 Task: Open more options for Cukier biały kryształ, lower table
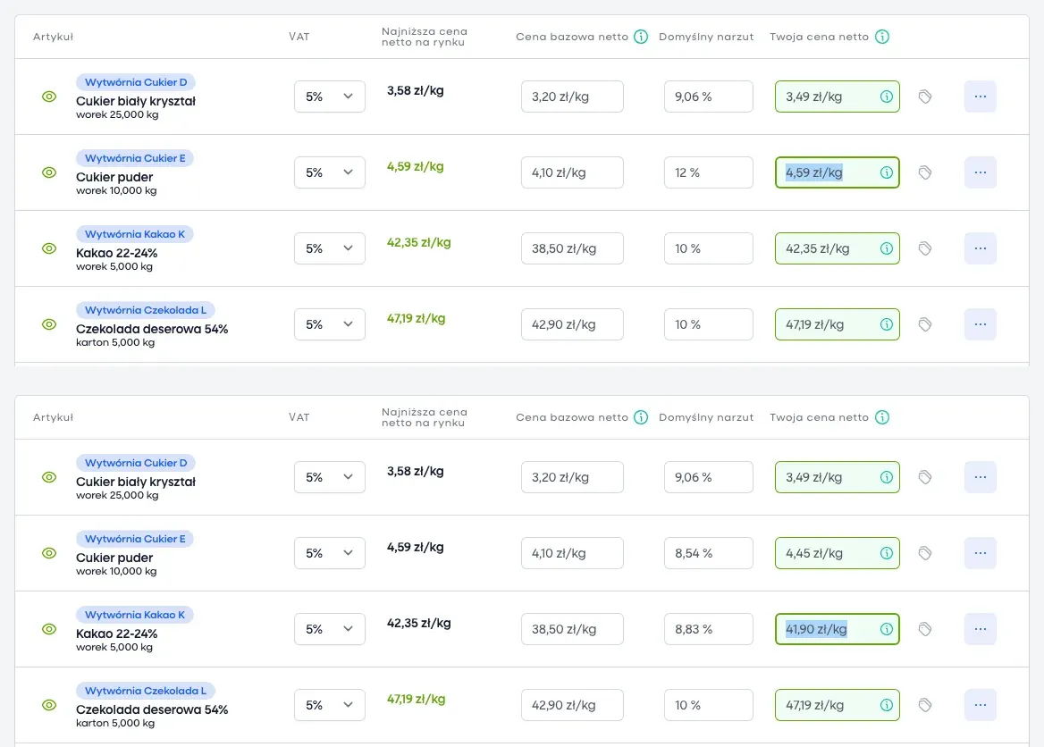pyautogui.click(x=980, y=477)
